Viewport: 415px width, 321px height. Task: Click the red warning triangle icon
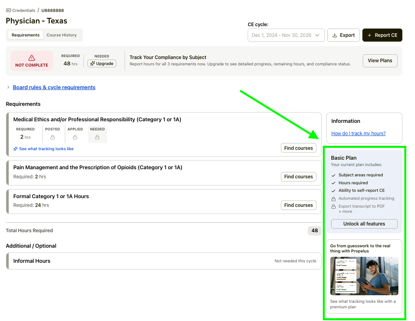click(32, 58)
